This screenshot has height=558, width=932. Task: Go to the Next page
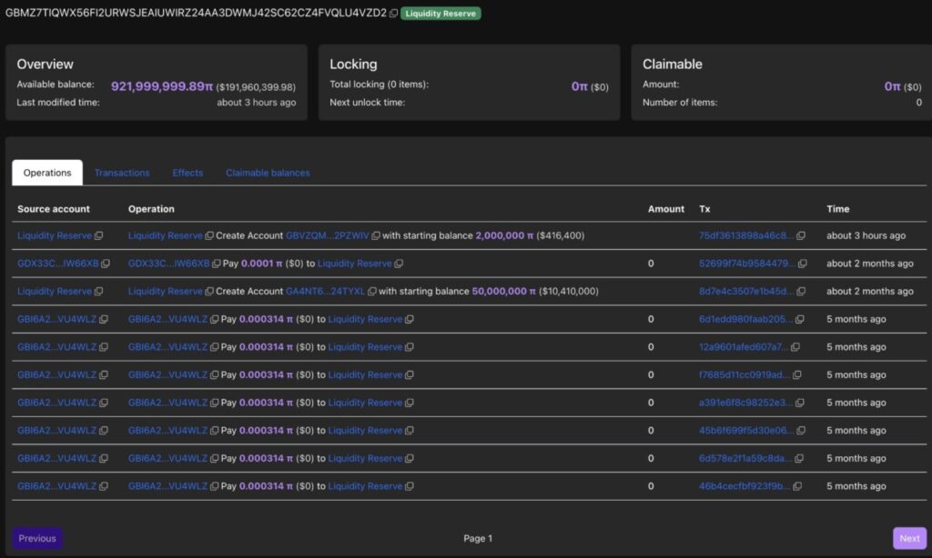pyautogui.click(x=909, y=538)
